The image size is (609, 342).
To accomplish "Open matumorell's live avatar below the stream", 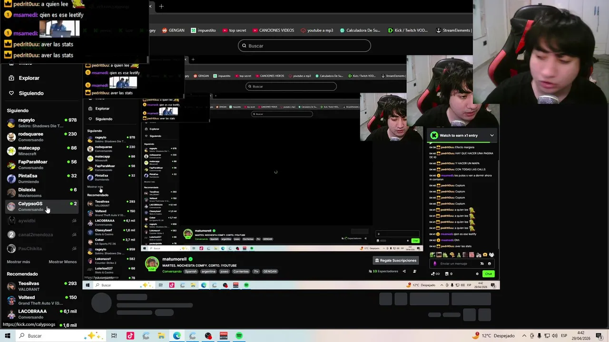I will pyautogui.click(x=152, y=264).
